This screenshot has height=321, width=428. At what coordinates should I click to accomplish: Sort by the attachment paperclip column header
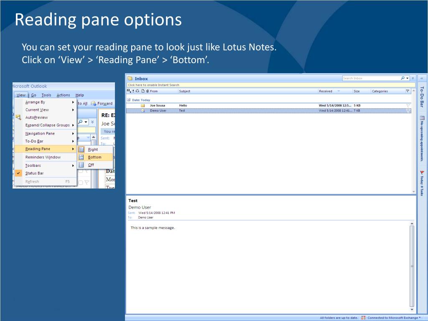pyautogui.click(x=148, y=91)
